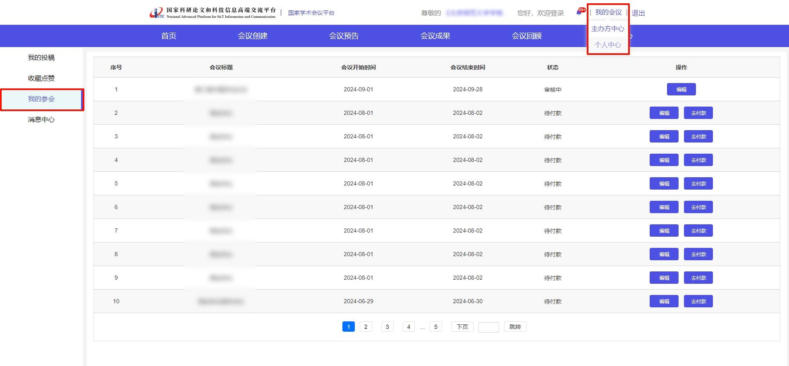Image resolution: width=789 pixels, height=366 pixels.
Task: Click end date 2024-06-30 in row 10
Action: (x=468, y=301)
